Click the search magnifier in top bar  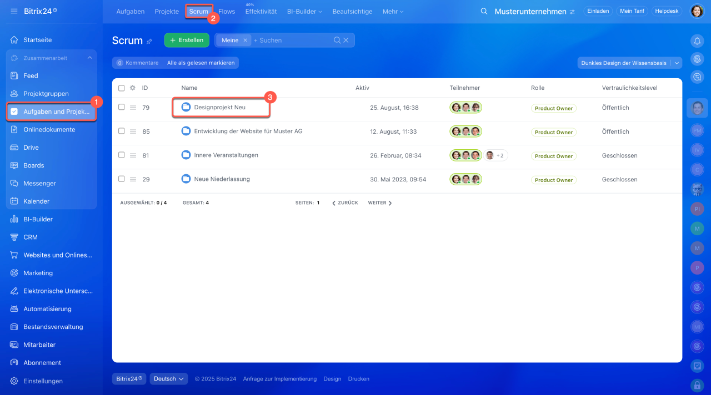[x=484, y=11]
